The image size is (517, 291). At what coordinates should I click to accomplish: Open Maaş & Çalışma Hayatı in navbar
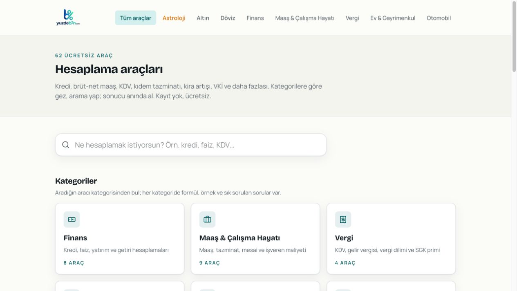304,18
